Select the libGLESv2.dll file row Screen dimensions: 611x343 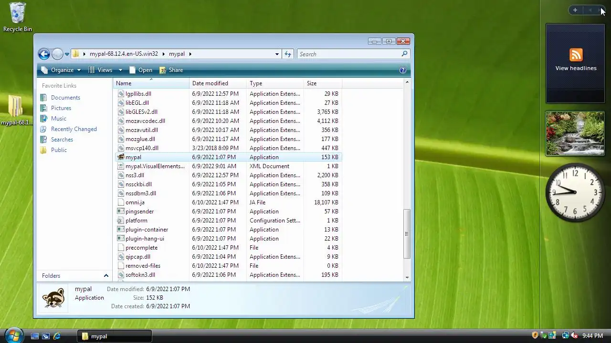(x=229, y=112)
